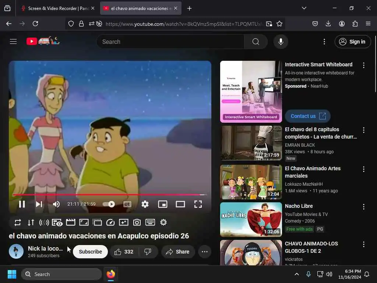Open options for CHAVO ANIMADO-LOS GLOBOS
Image resolution: width=377 pixels, height=283 pixels.
pyautogui.click(x=363, y=245)
